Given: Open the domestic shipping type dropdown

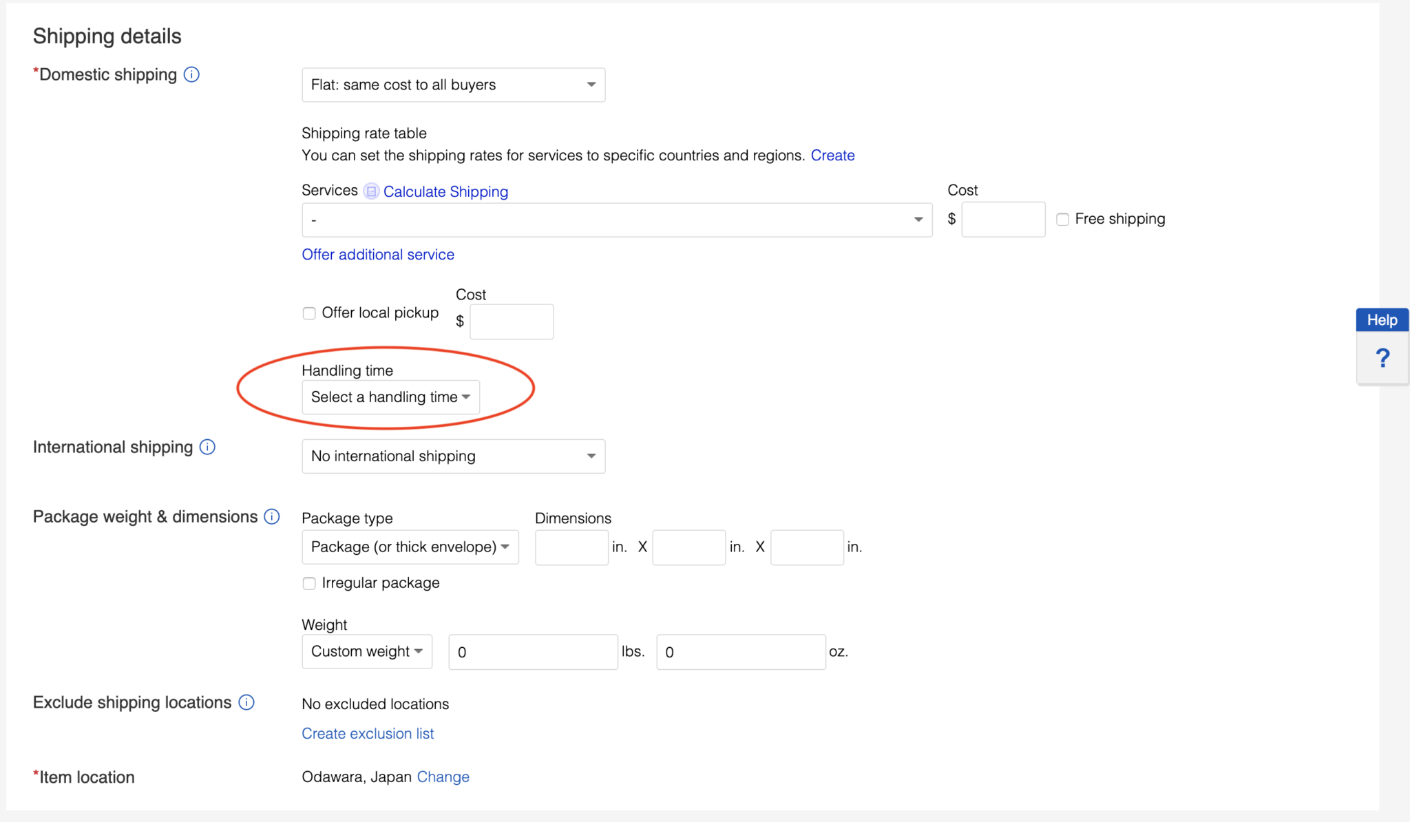Looking at the screenshot, I should point(453,85).
